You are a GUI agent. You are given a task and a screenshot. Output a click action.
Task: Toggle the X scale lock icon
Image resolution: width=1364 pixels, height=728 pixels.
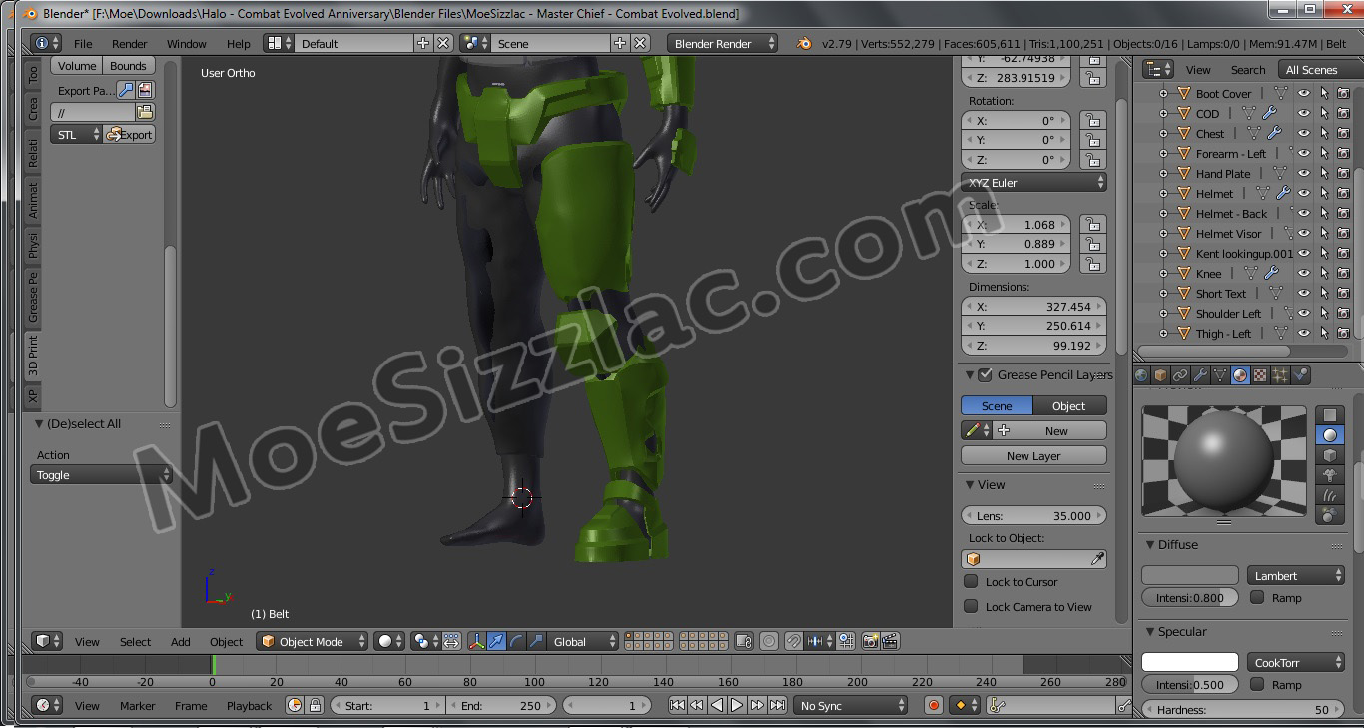tap(1093, 225)
